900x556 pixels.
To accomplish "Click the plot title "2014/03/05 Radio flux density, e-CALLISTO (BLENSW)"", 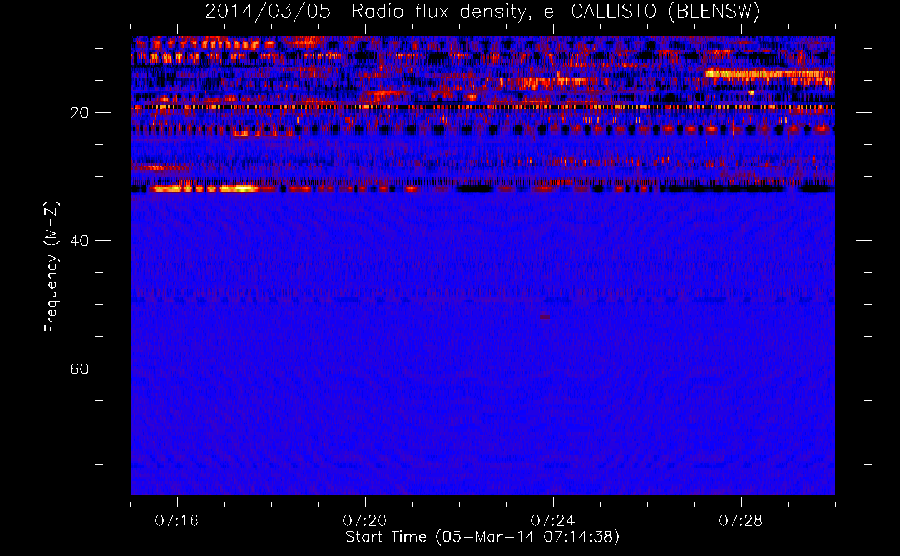I will (482, 11).
